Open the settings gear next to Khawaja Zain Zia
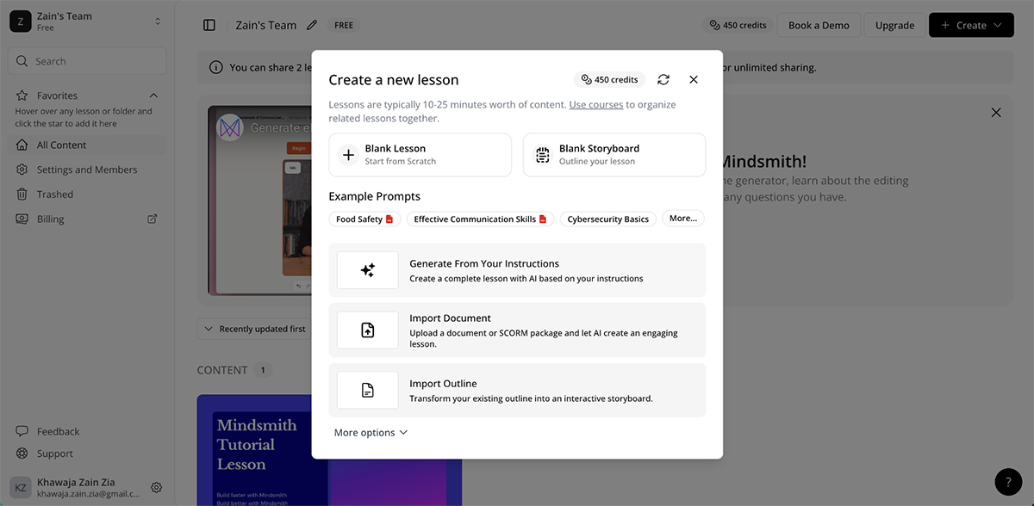This screenshot has height=506, width=1034. pos(156,487)
